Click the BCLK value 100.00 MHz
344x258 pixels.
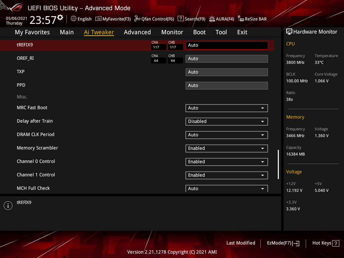(x=297, y=81)
